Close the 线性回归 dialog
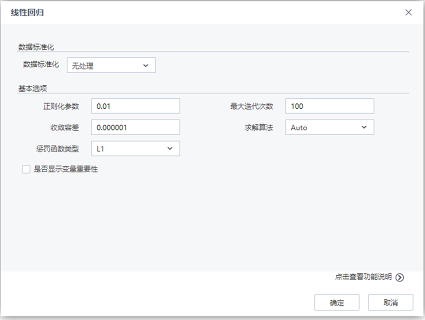The width and height of the screenshot is (425, 320). [409, 13]
